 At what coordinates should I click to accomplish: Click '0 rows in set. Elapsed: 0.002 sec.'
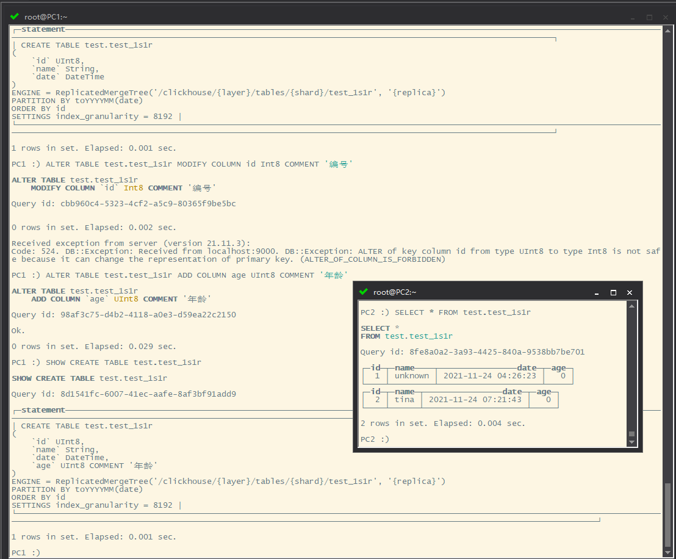94,227
